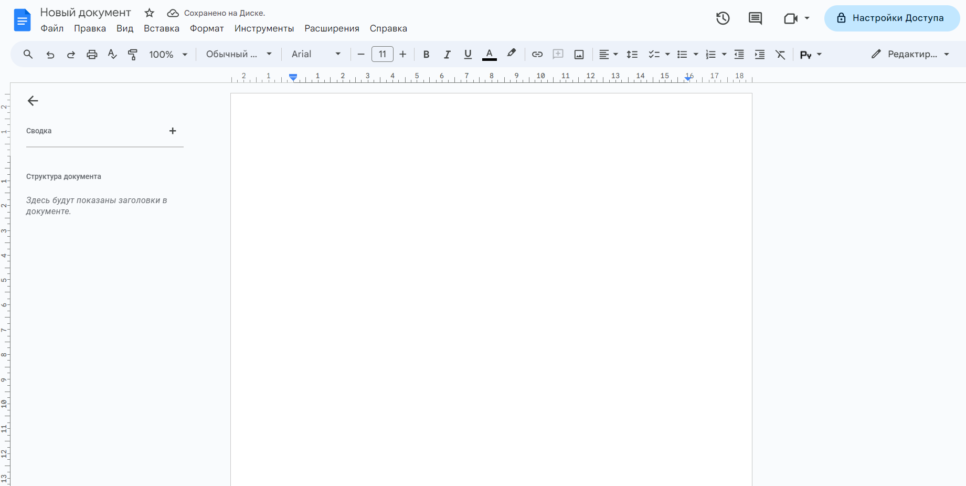Click the font size input field
The height and width of the screenshot is (486, 966).
pyautogui.click(x=383, y=55)
